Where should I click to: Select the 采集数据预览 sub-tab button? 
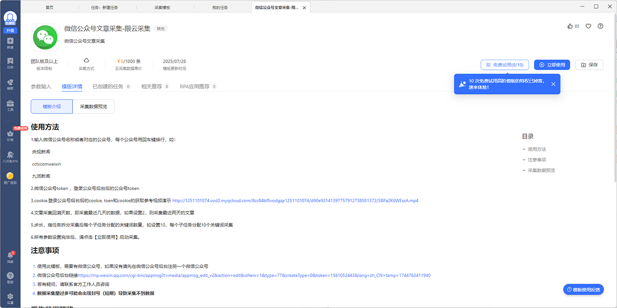pyautogui.click(x=93, y=106)
